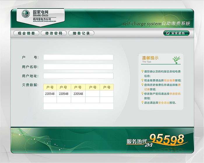Click the fifth 户号 column header
This screenshot has width=204, height=163.
(x=107, y=87)
